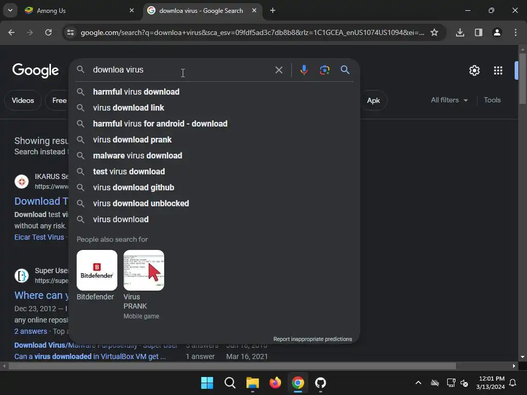Open site information icon in address bar
Viewport: 527px width, 395px height.
point(71,32)
